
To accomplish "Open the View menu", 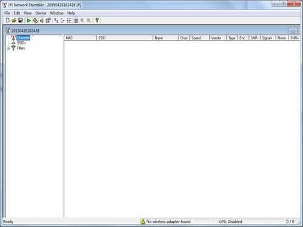I will [x=28, y=13].
